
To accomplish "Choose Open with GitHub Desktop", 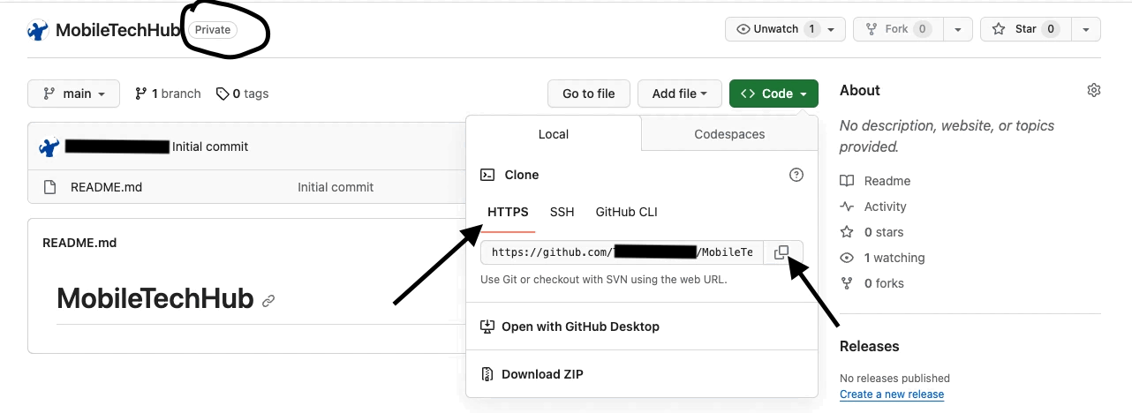I will pyautogui.click(x=570, y=327).
